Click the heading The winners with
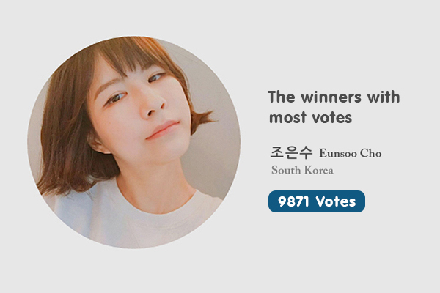The width and height of the screenshot is (440, 293). (334, 97)
